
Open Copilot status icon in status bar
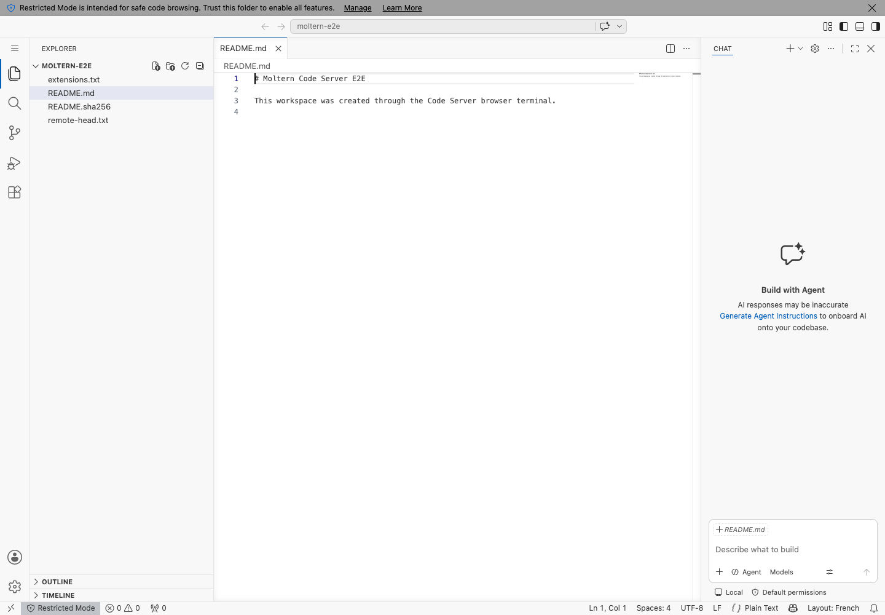point(793,608)
